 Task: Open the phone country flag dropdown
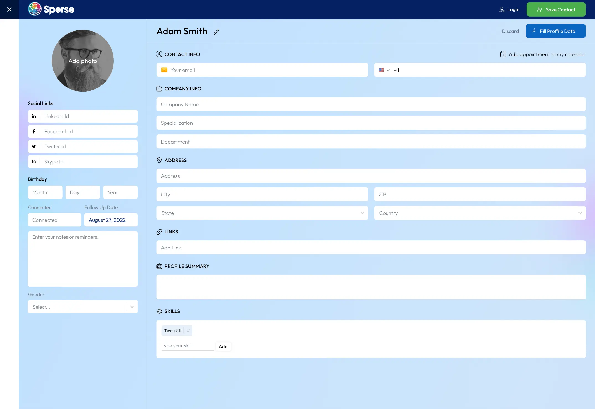pyautogui.click(x=384, y=70)
